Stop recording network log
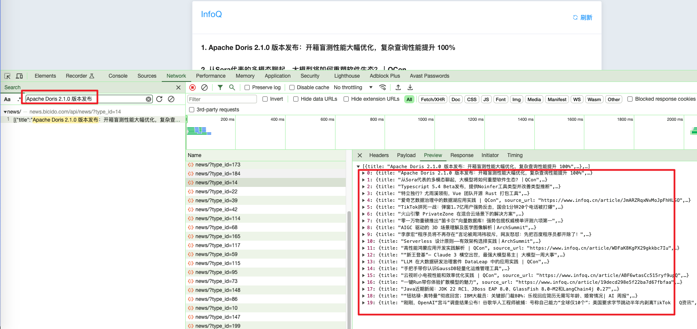Screen dimensions: 697x329 coord(192,87)
